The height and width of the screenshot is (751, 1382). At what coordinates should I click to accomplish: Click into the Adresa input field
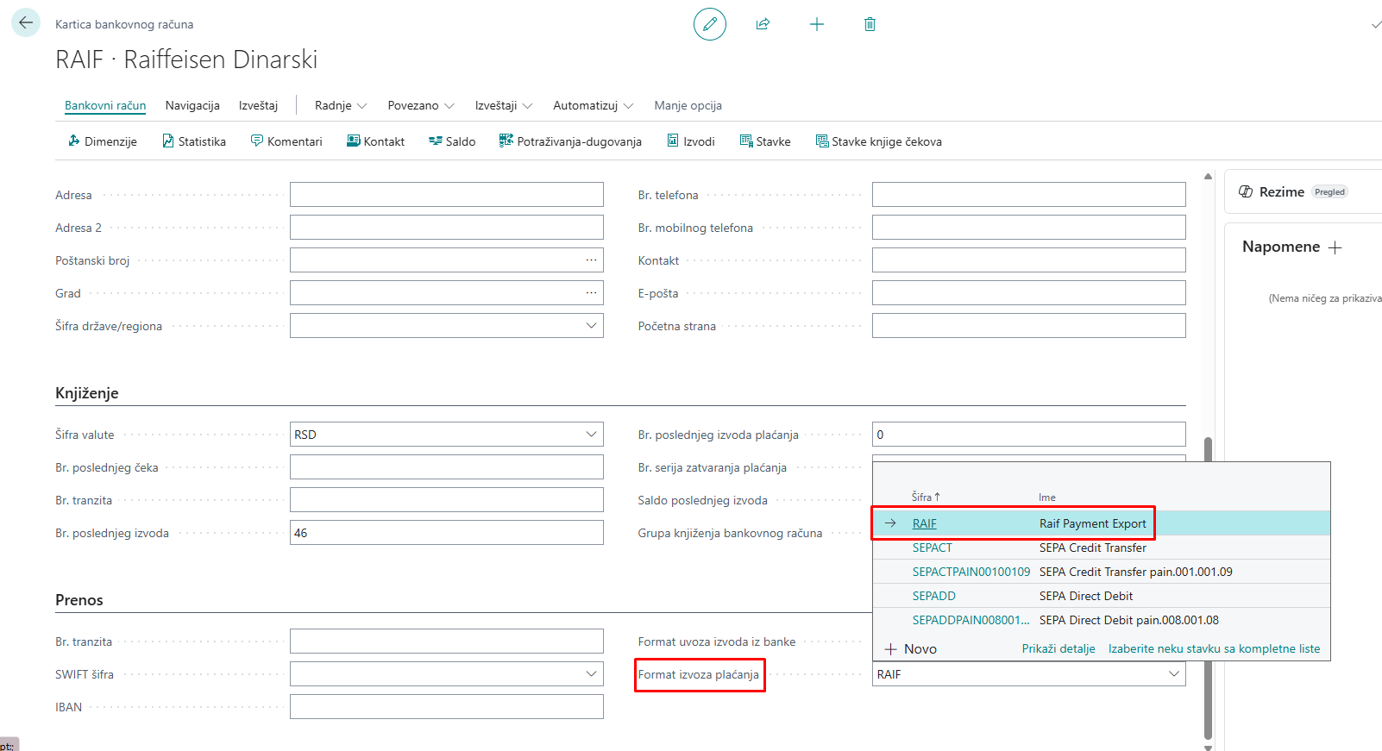pos(446,195)
